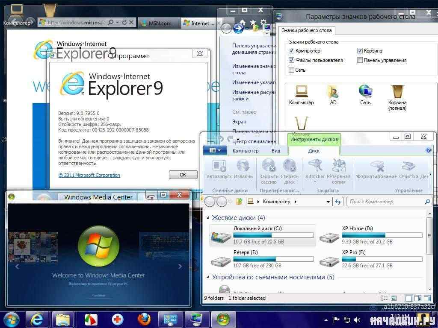438x328 pixels.
Task: Open the IE Home page icon
Action: click(243, 22)
